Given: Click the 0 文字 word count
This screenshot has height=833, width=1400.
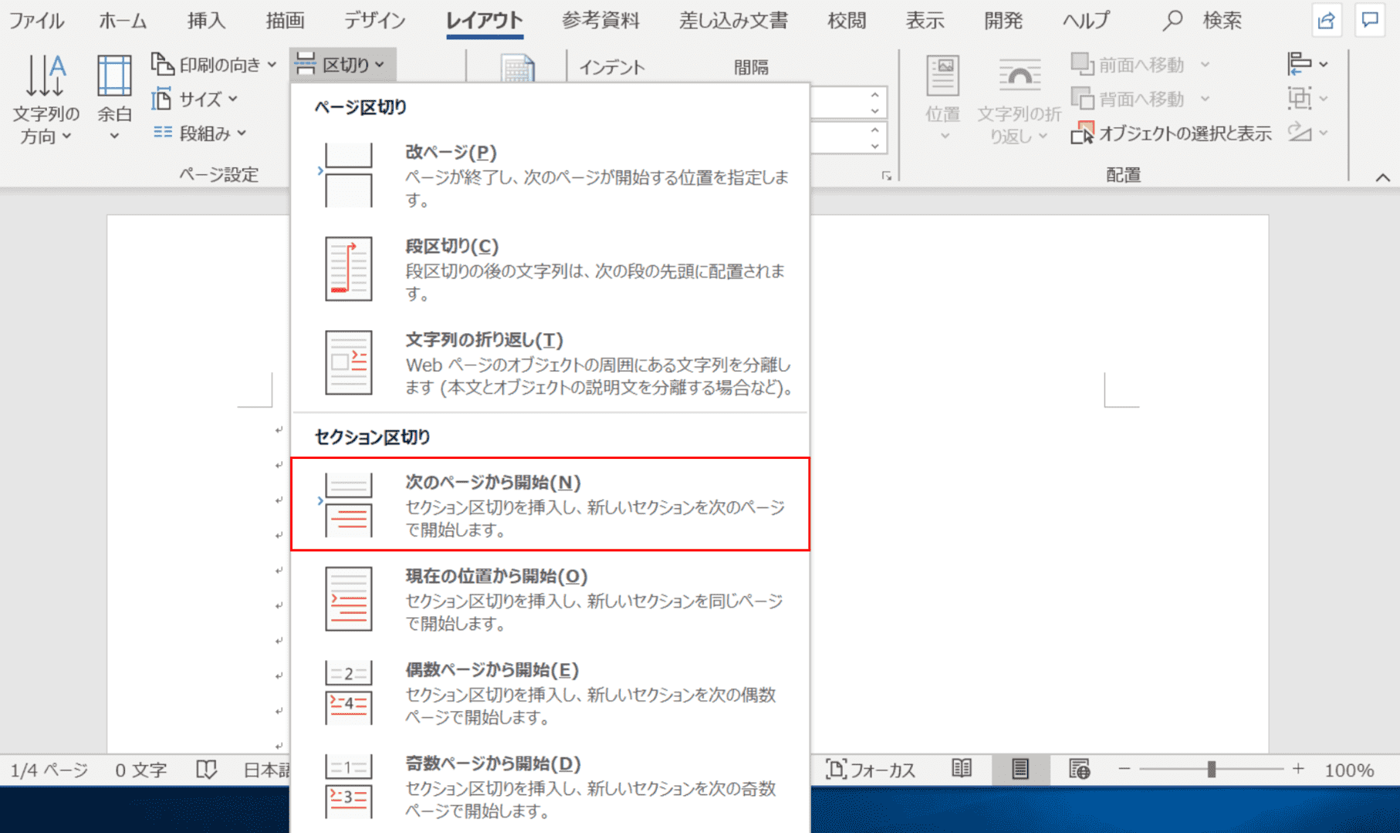Looking at the screenshot, I should coord(141,770).
